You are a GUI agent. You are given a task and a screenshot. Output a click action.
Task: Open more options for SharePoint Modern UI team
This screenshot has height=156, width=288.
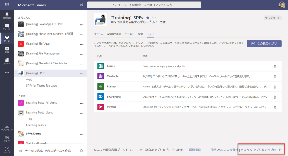[82, 35]
